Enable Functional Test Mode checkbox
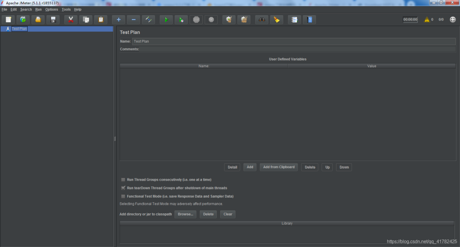460x247 pixels. pyautogui.click(x=123, y=196)
